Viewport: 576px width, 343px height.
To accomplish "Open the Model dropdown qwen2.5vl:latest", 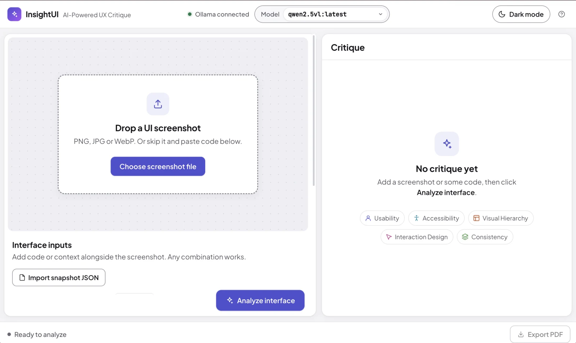I will point(336,14).
